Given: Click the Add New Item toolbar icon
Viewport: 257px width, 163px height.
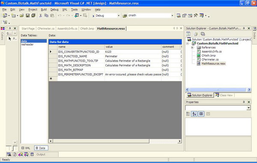Looking at the screenshot, I should tap(13, 15).
